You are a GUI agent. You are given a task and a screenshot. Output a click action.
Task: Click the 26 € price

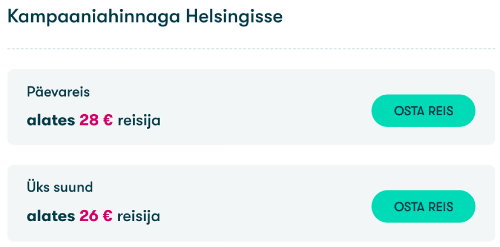pos(96,216)
